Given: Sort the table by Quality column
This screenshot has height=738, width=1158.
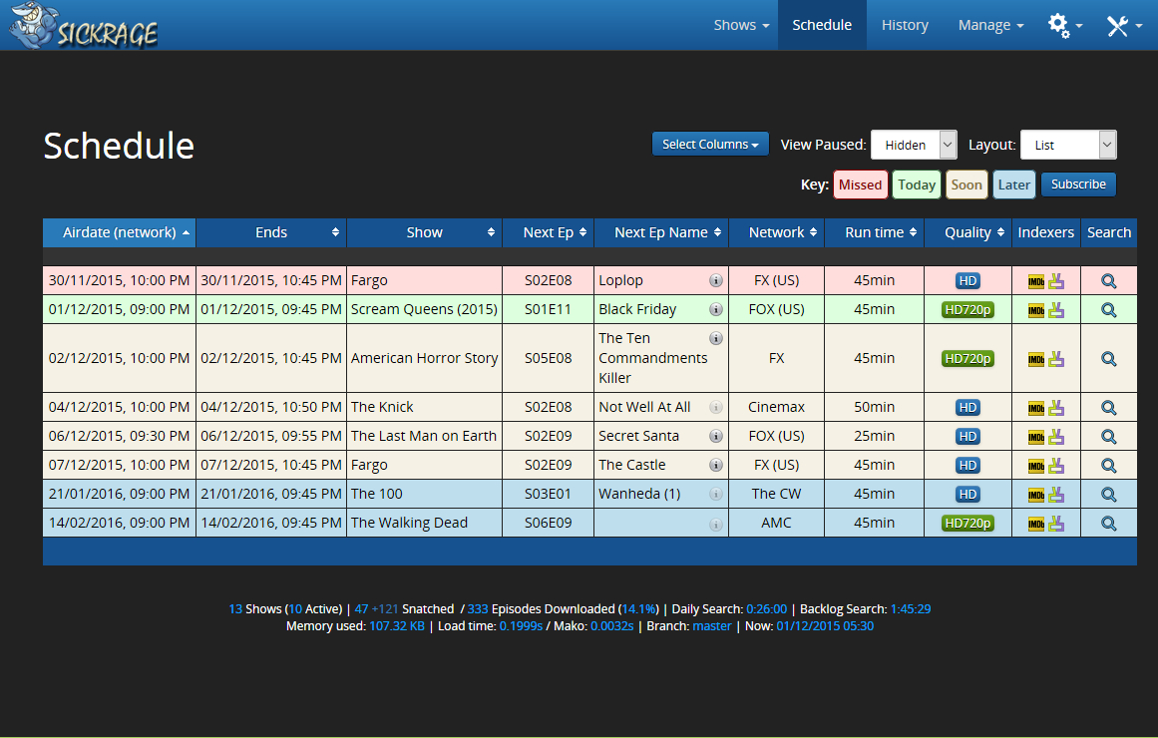Looking at the screenshot, I should (967, 232).
